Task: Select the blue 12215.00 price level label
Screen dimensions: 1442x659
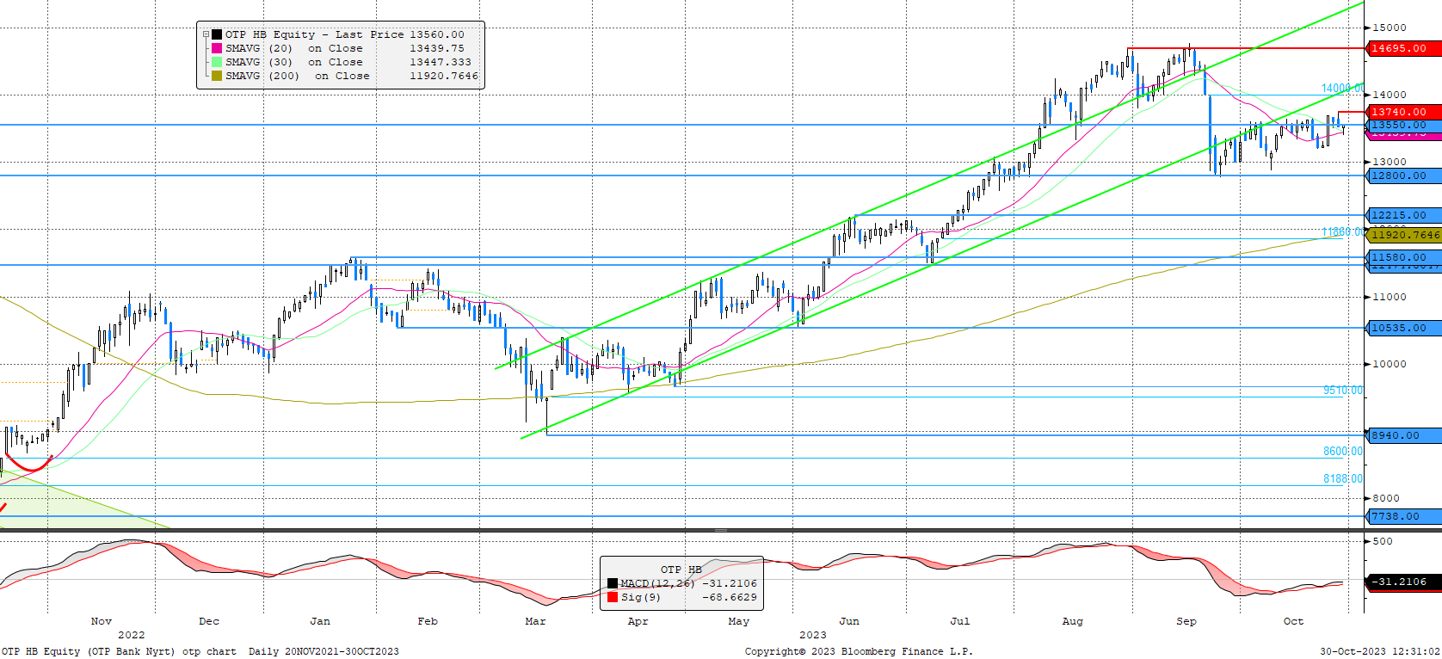Action: pos(1402,215)
